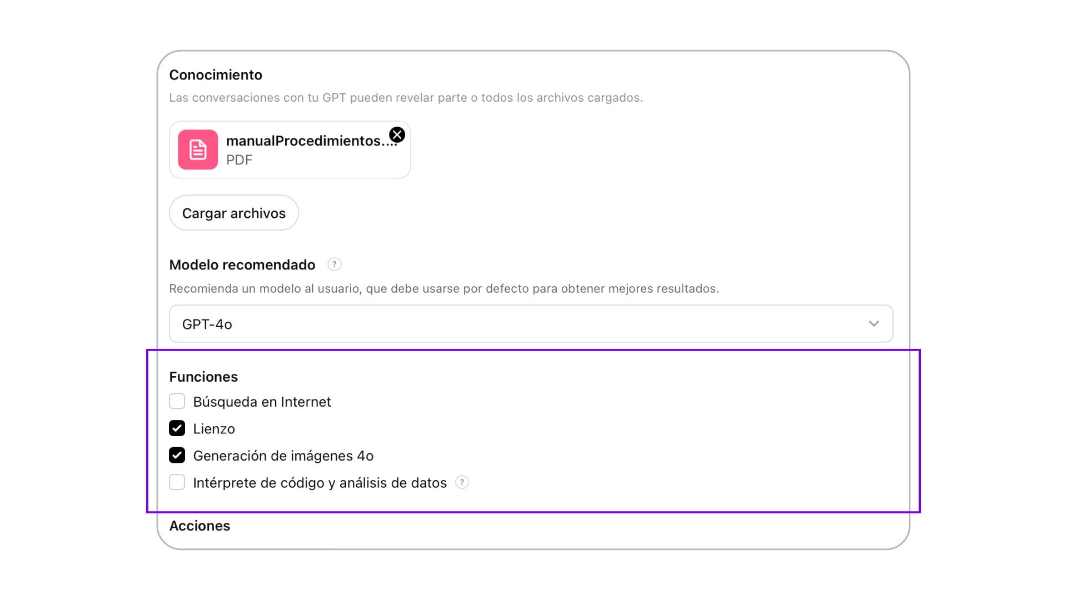
Task: Click the Conocimiento section heading
Action: click(x=216, y=74)
